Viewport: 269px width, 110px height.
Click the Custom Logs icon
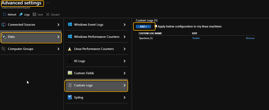pyautogui.click(x=70, y=85)
